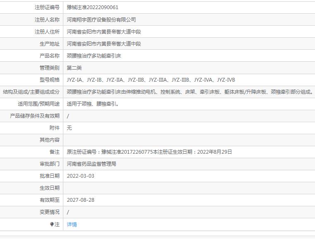This screenshot has width=315, height=239.
Task: Click the 附件 label
Action: tap(55, 128)
